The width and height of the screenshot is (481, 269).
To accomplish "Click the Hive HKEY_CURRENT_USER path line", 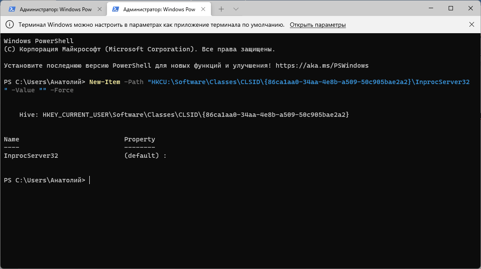I will click(184, 115).
